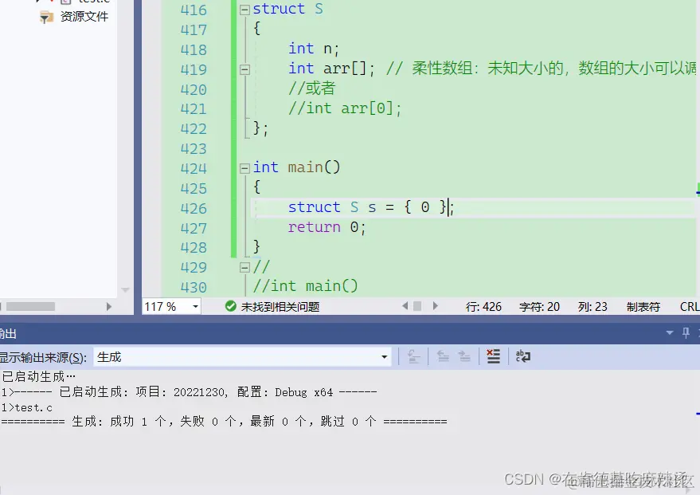
Task: Click the 生成: 成功 1 个 summary line
Action: (x=224, y=422)
